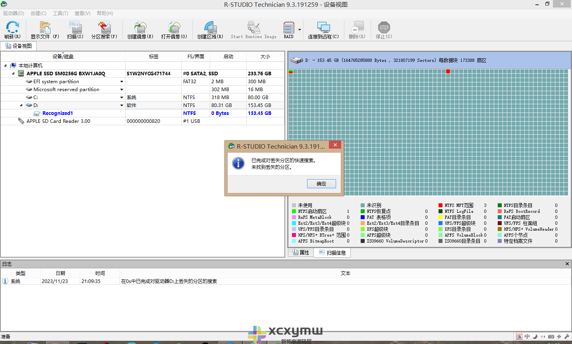The height and width of the screenshot is (344, 572).
Task: Click the disk icon in the D: info header
Action: pos(296,60)
